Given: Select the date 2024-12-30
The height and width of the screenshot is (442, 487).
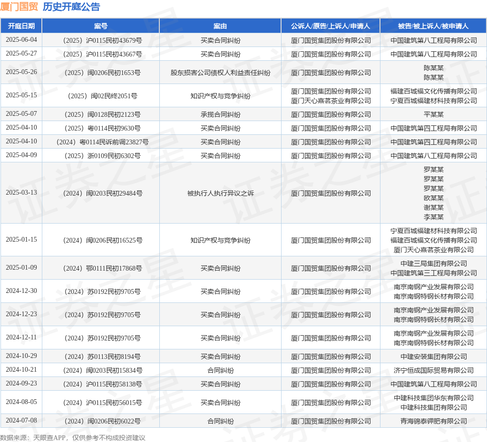Looking at the screenshot, I should pyautogui.click(x=21, y=291).
